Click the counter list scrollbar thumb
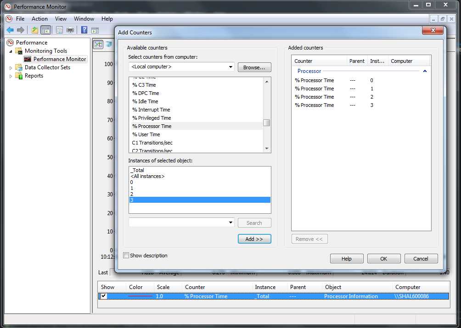The height and width of the screenshot is (328, 461). (x=267, y=123)
